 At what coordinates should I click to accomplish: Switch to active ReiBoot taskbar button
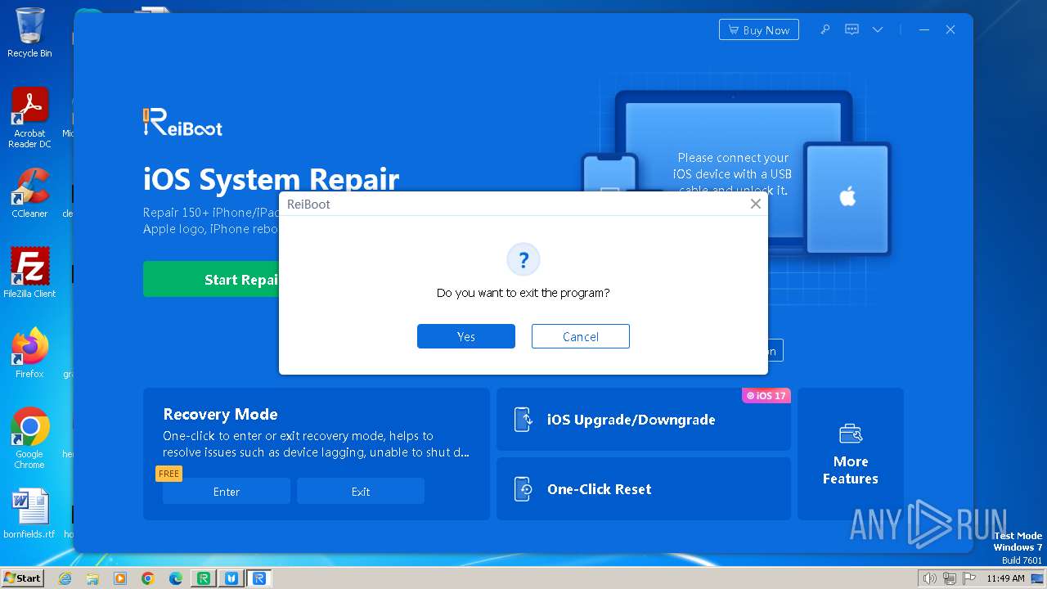point(259,578)
